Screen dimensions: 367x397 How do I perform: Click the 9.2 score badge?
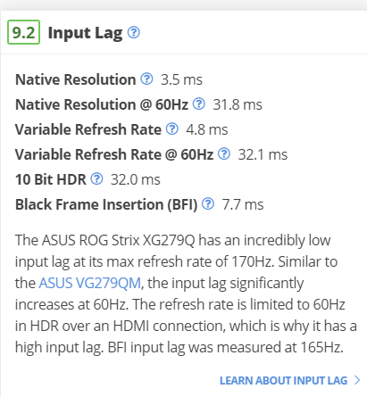click(23, 32)
